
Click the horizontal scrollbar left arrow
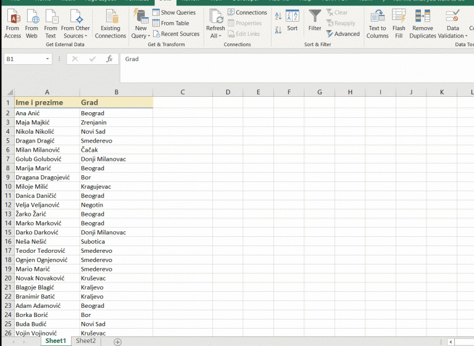pyautogui.click(x=451, y=342)
